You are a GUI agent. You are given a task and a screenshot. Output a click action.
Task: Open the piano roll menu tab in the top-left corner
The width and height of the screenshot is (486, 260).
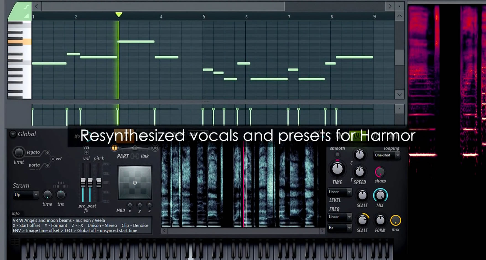(x=20, y=11)
